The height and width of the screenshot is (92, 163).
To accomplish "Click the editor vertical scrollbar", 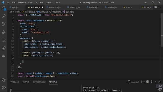I will [x=162, y=30].
